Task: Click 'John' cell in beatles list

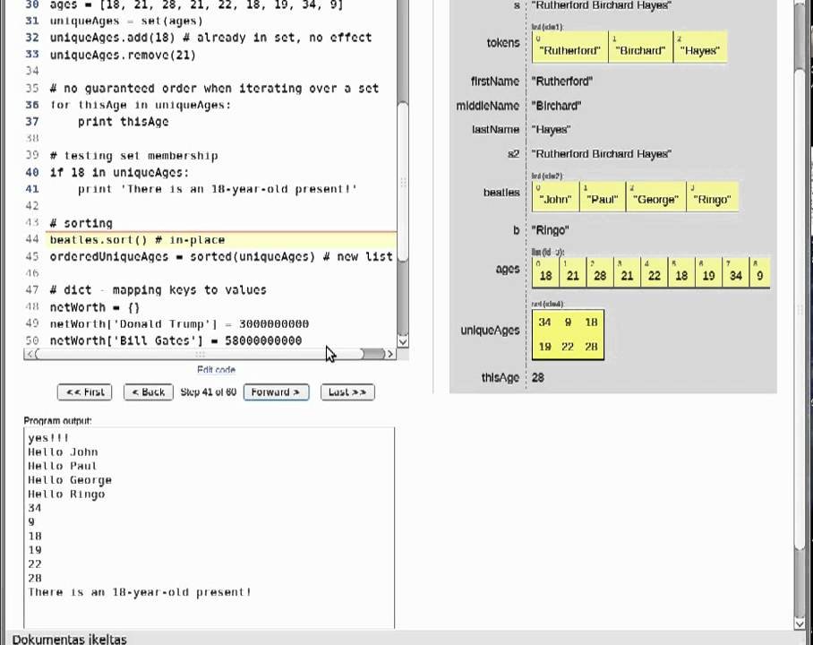Action: (x=555, y=197)
